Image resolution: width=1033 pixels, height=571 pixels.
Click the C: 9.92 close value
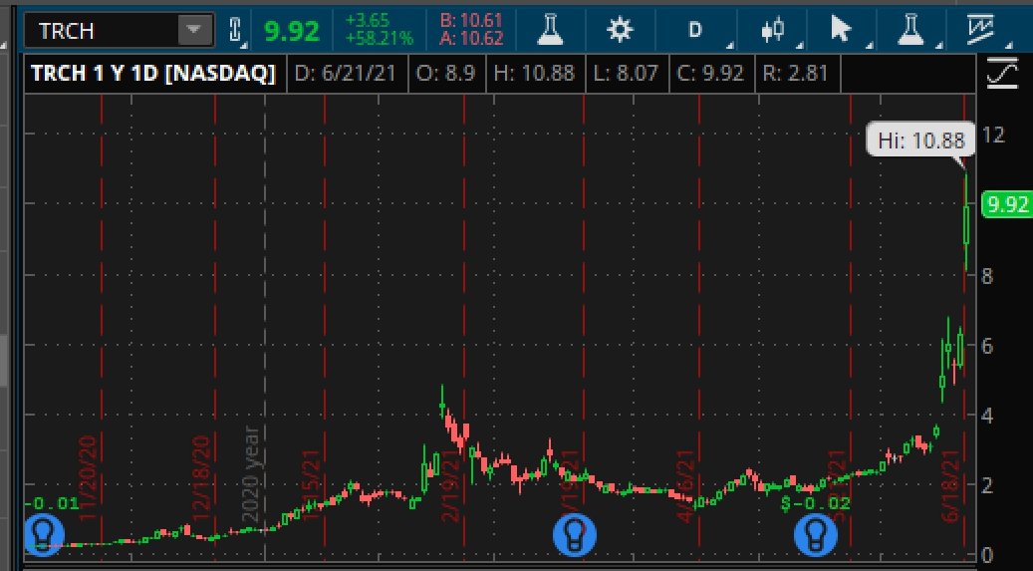(710, 73)
